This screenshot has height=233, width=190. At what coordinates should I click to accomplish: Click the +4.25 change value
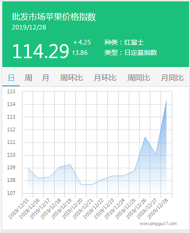[82, 42]
